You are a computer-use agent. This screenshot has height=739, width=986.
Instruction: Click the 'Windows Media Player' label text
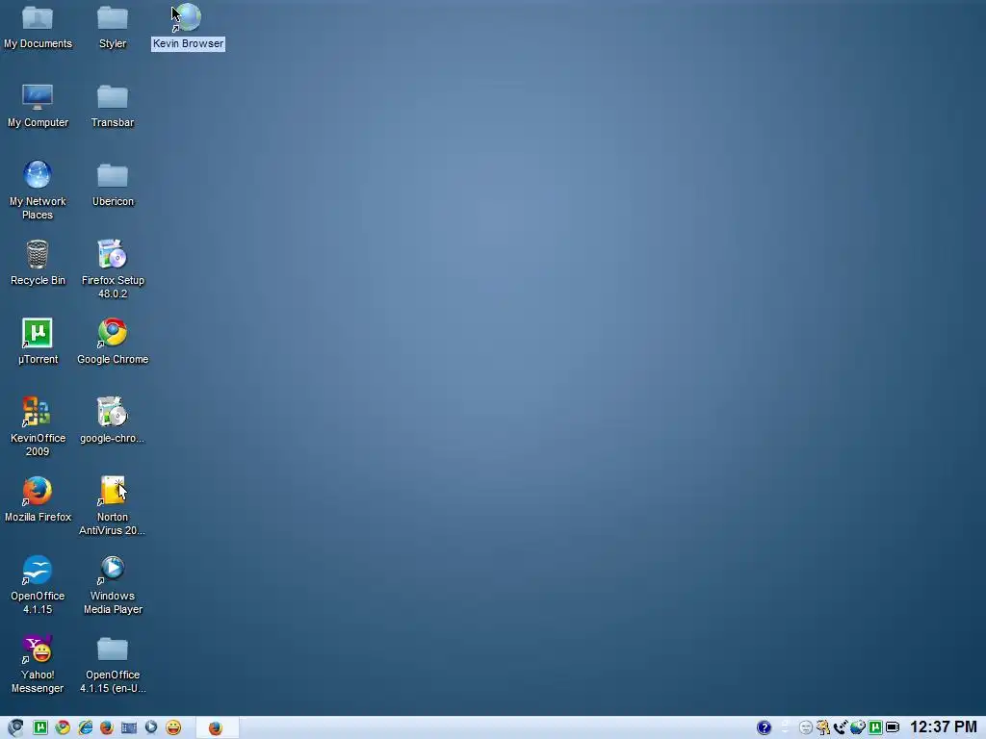pyautogui.click(x=113, y=602)
